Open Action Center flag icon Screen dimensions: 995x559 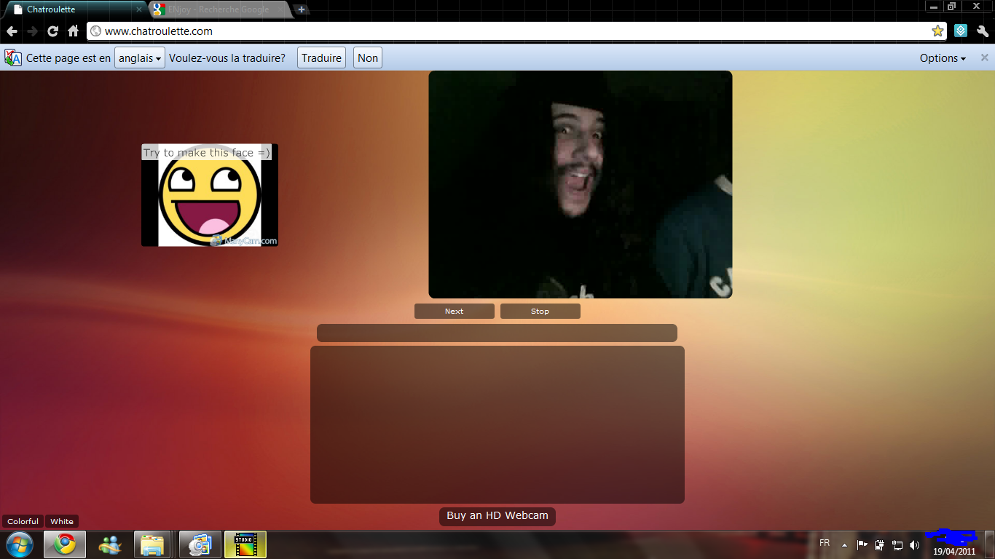[862, 544]
